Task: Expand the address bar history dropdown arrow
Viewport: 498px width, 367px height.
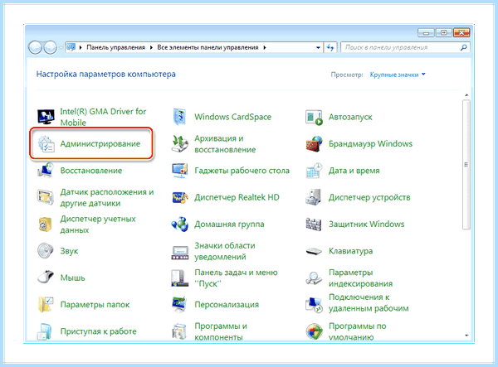Action: point(318,48)
